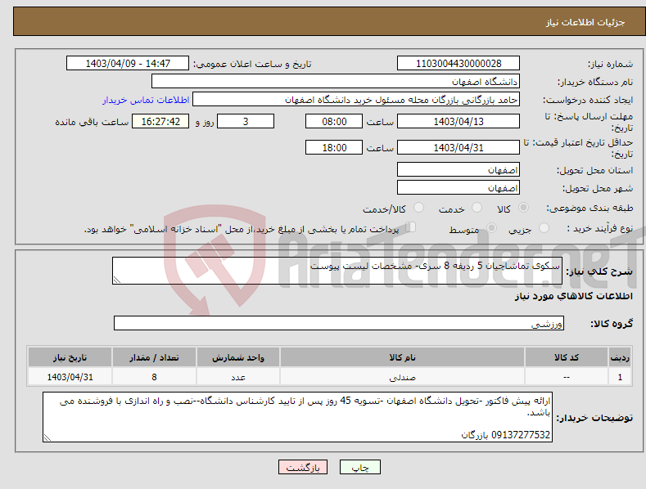The image size is (646, 489).
Task: Click the buyer organization field دانشگاه اصفهان
Action: pos(336,82)
